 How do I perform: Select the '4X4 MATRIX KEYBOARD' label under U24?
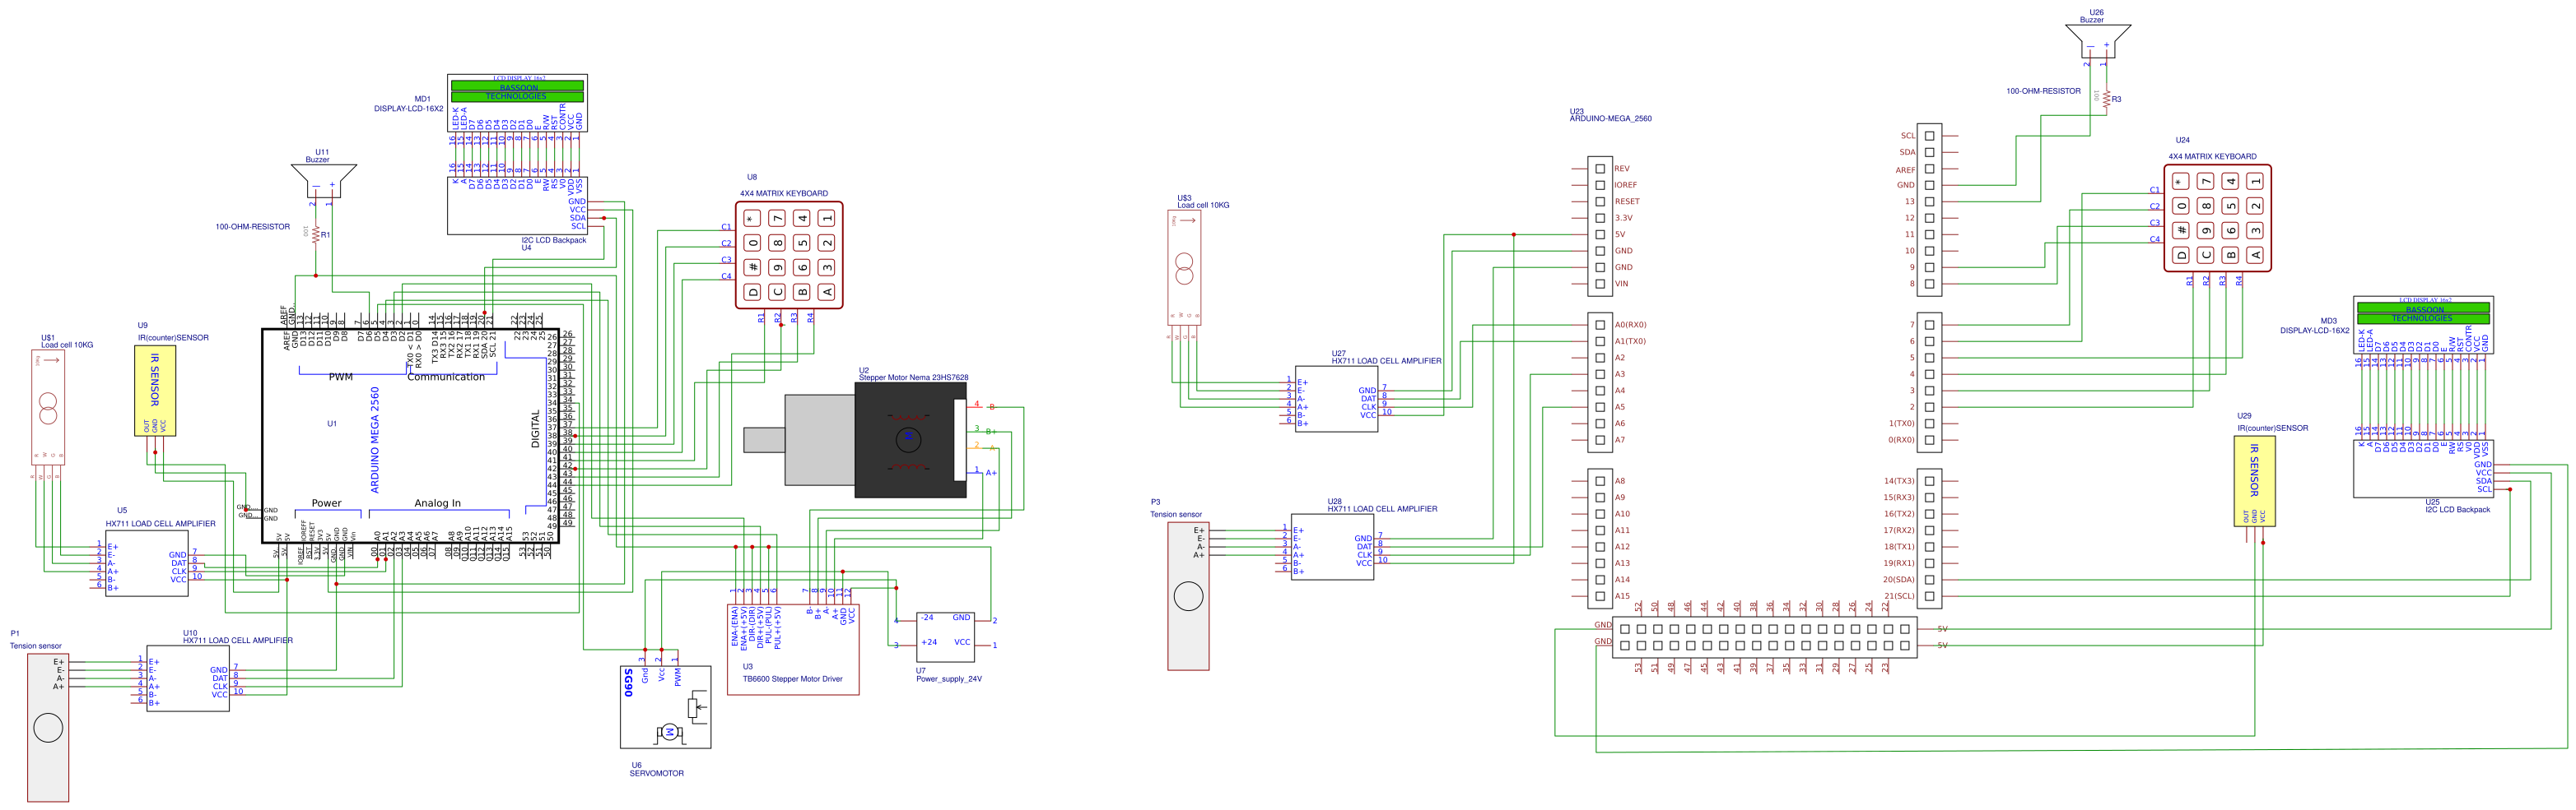(x=2212, y=157)
